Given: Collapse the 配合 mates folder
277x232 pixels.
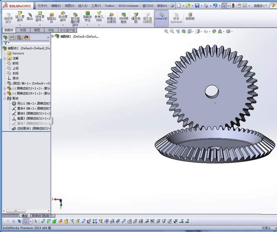Looking at the screenshot, I should click(5, 98).
